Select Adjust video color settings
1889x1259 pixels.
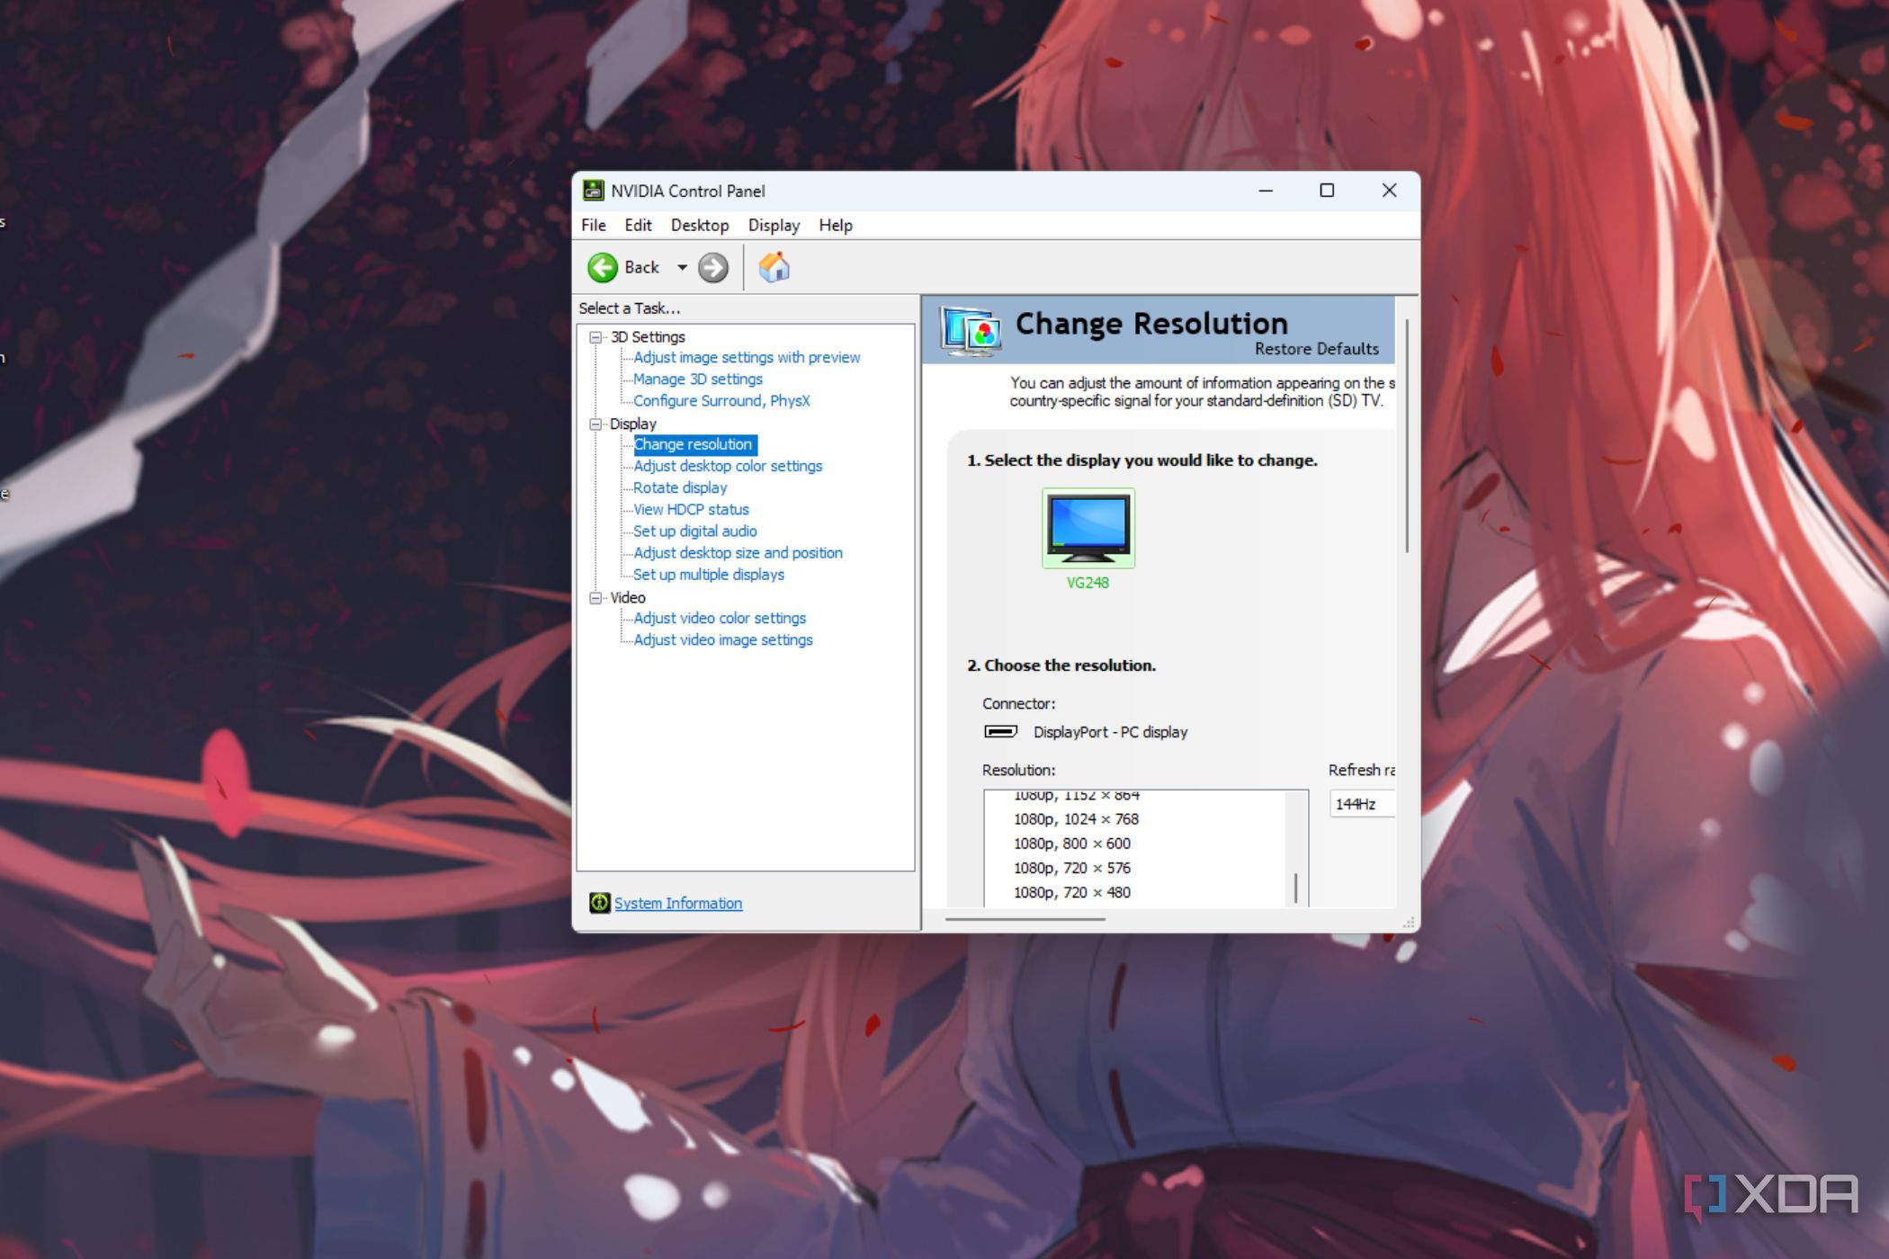pos(720,618)
